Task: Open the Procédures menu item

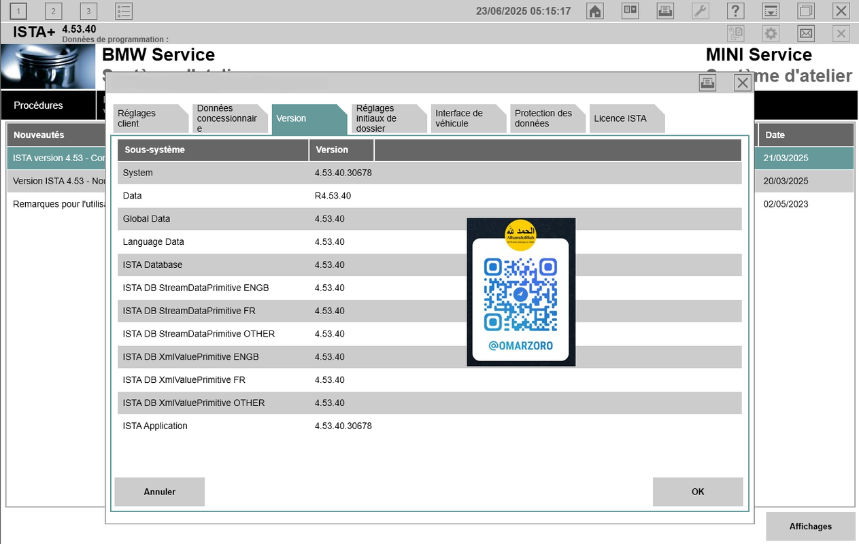Action: pyautogui.click(x=48, y=105)
